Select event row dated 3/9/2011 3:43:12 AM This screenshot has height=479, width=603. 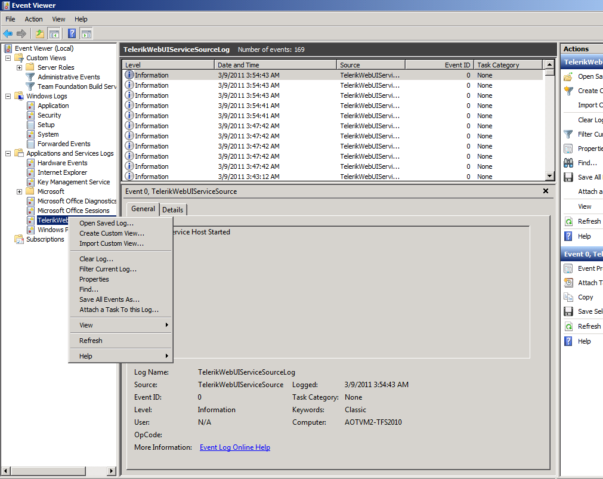click(333, 177)
